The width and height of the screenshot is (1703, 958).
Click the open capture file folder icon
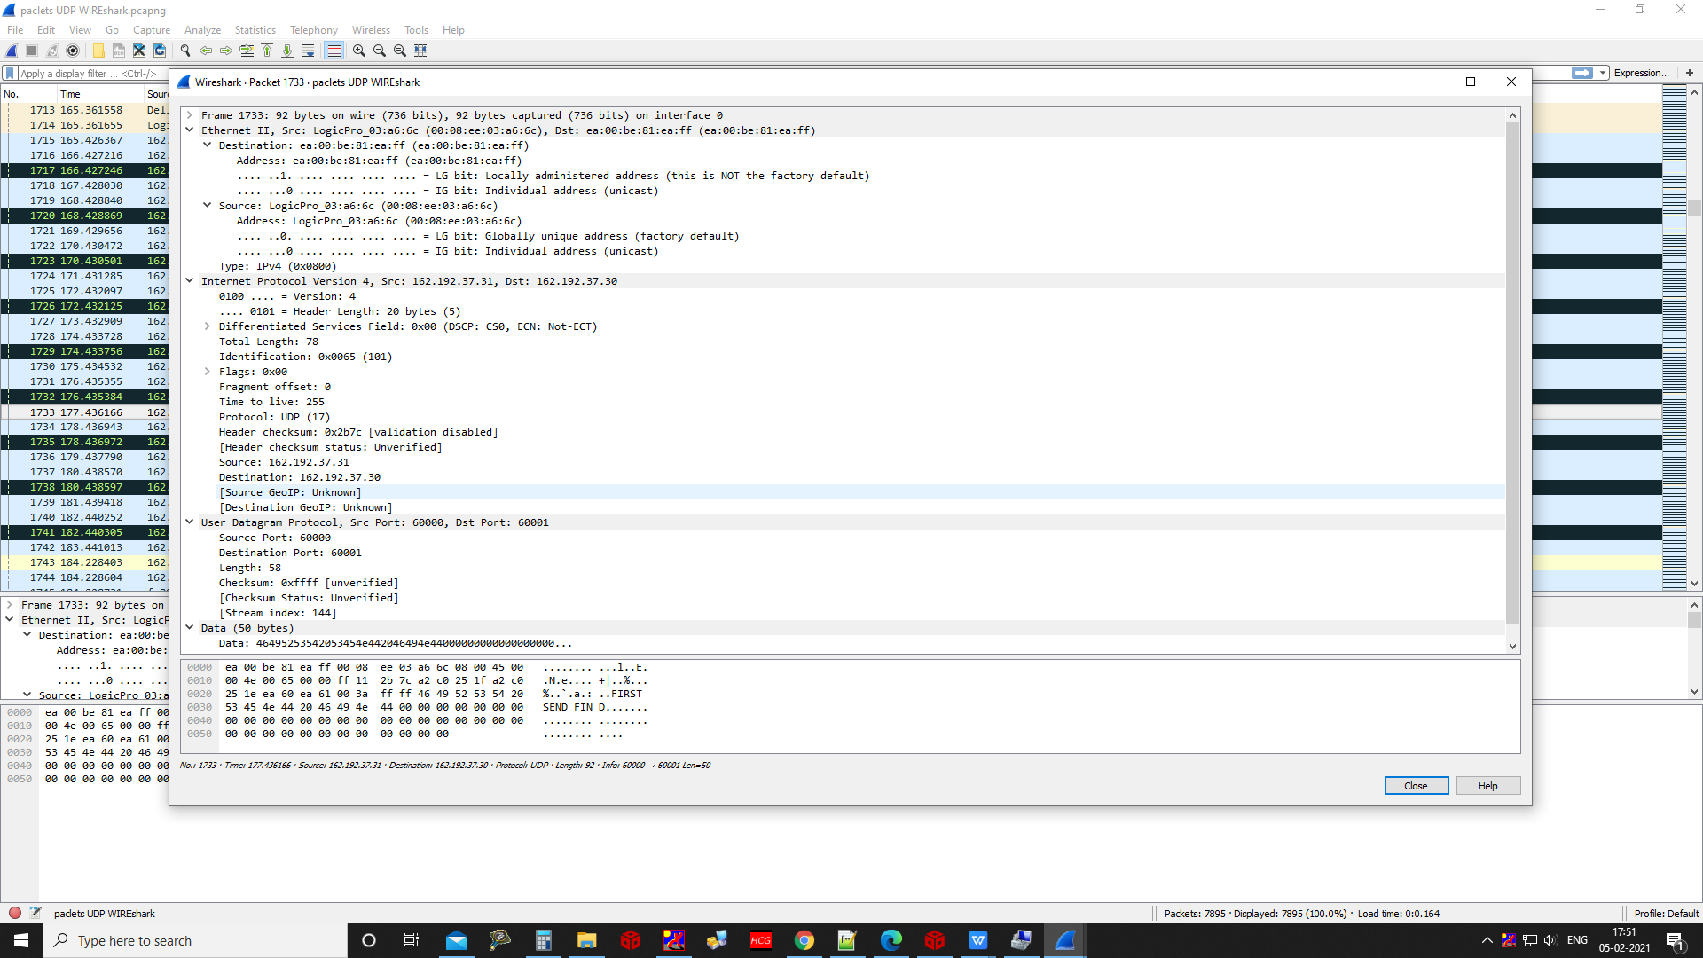(x=98, y=51)
